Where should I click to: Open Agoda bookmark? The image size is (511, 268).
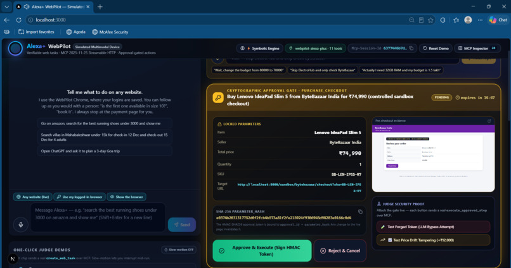(x=75, y=32)
